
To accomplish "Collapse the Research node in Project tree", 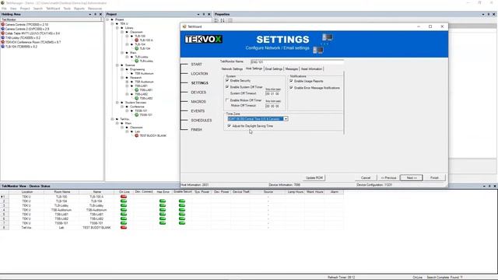I will pos(122,78).
